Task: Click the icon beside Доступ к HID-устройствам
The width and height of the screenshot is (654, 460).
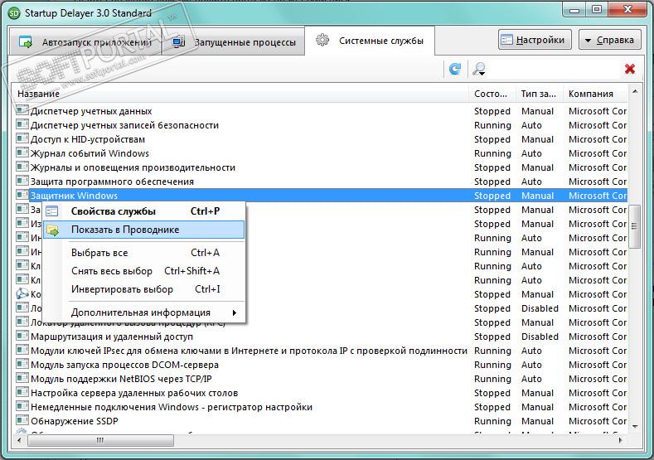Action: pyautogui.click(x=22, y=139)
